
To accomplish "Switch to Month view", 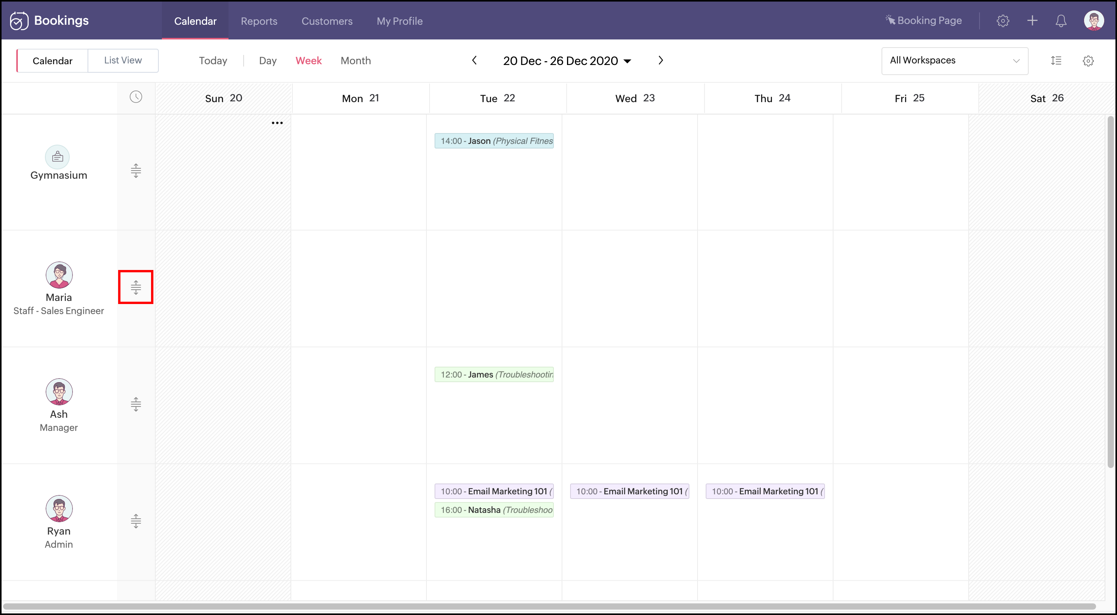I will pyautogui.click(x=356, y=61).
